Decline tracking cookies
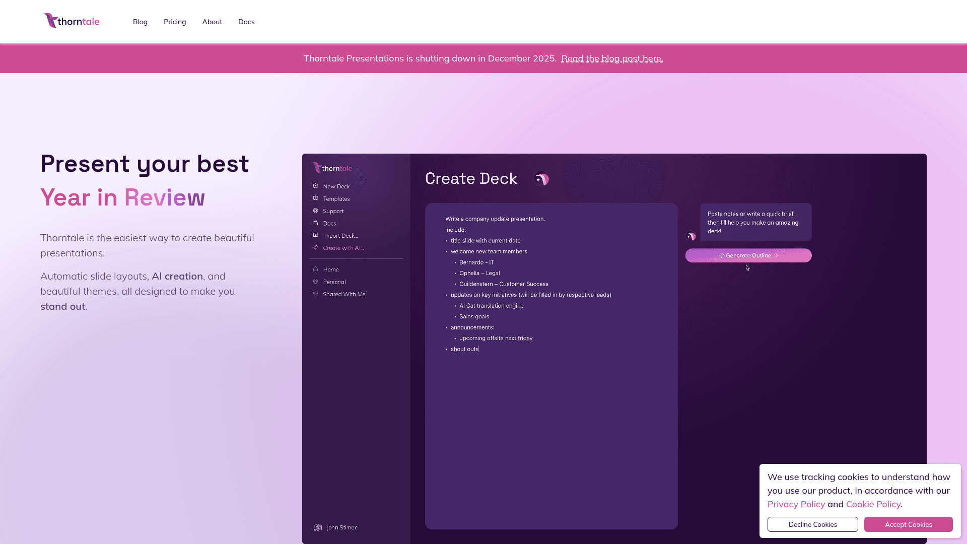 (x=813, y=524)
